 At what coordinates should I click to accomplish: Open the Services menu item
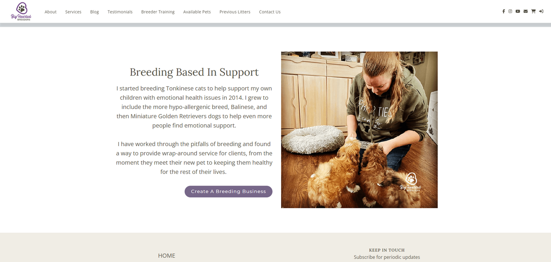click(73, 12)
